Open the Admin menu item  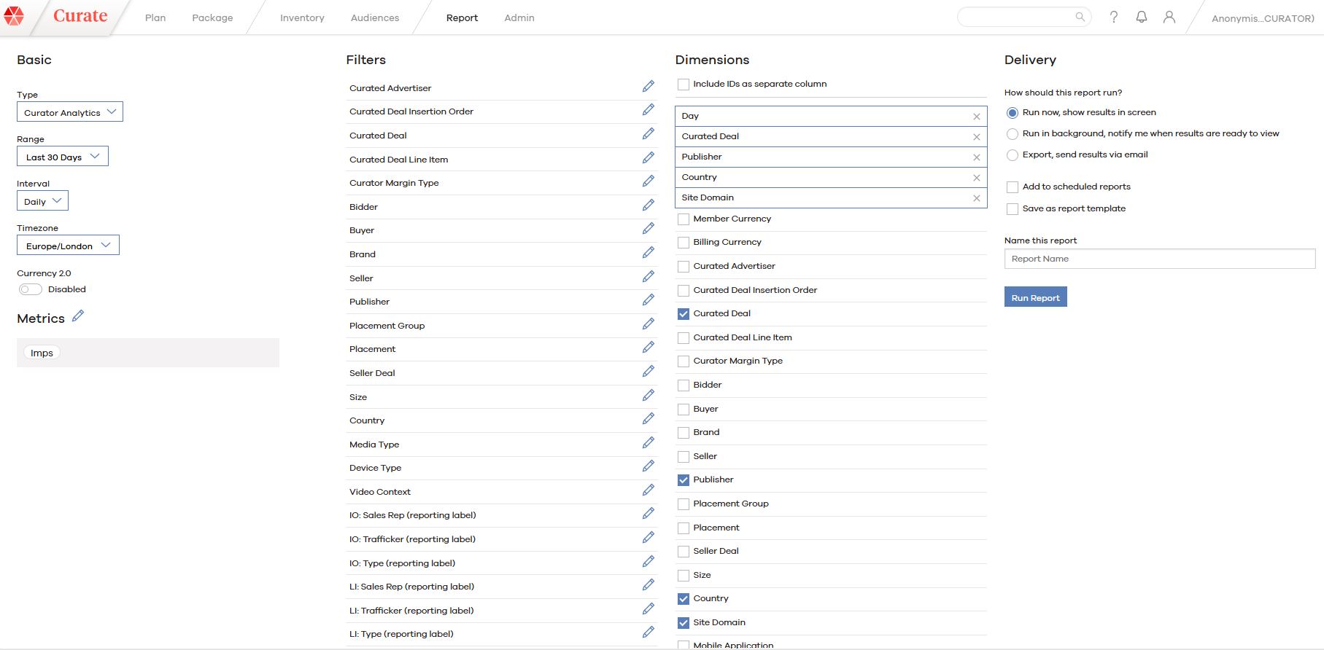(519, 17)
